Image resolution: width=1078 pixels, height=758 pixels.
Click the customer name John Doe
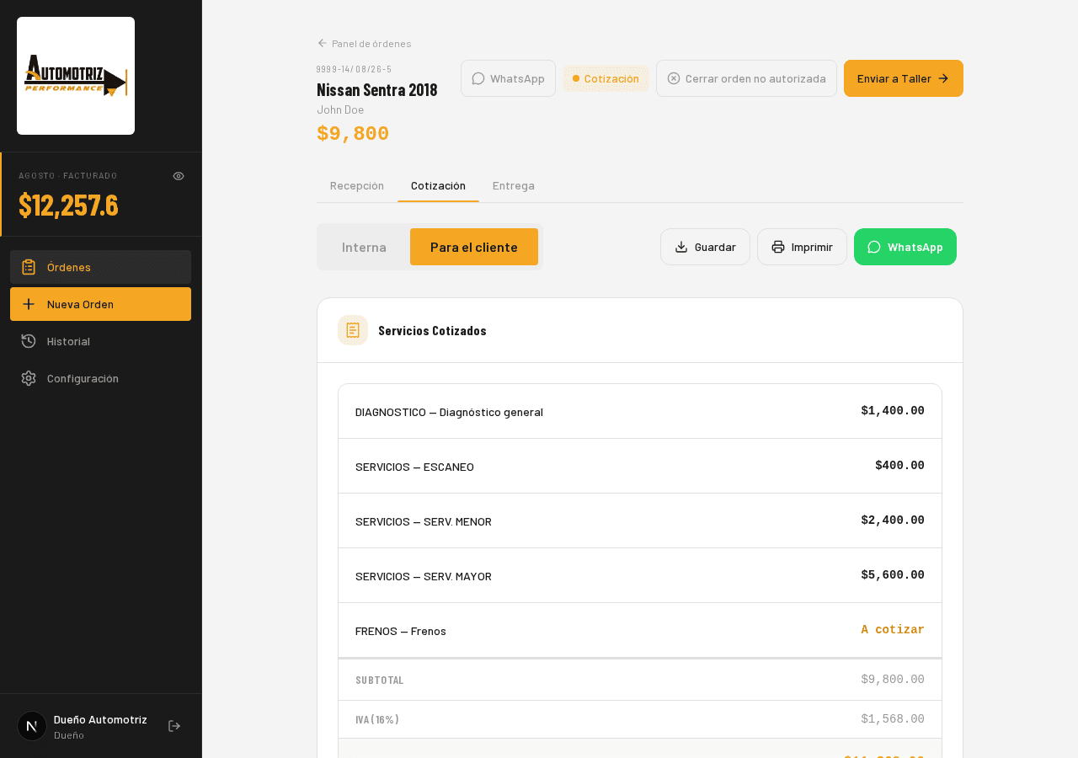[x=340, y=109]
